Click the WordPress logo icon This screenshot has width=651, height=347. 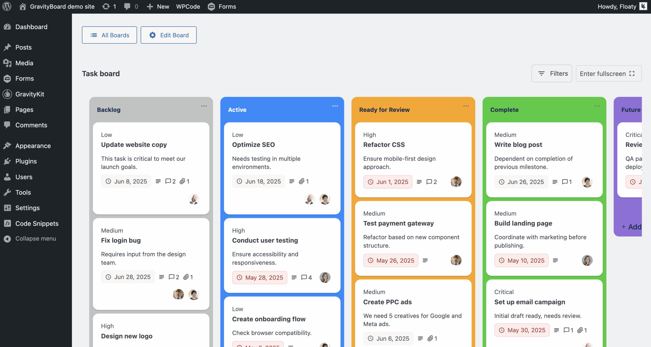click(7, 7)
